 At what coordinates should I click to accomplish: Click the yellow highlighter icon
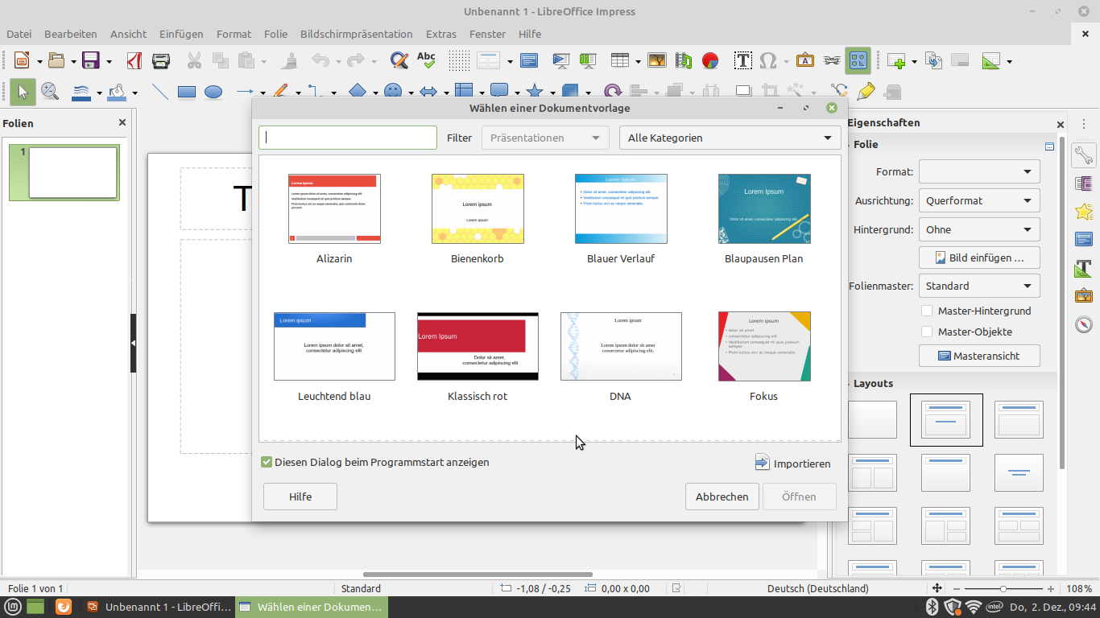pos(866,92)
